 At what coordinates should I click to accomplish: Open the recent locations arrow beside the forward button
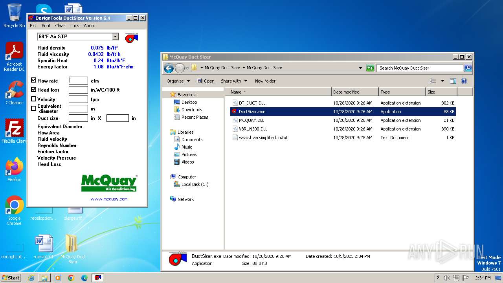pyautogui.click(x=187, y=68)
